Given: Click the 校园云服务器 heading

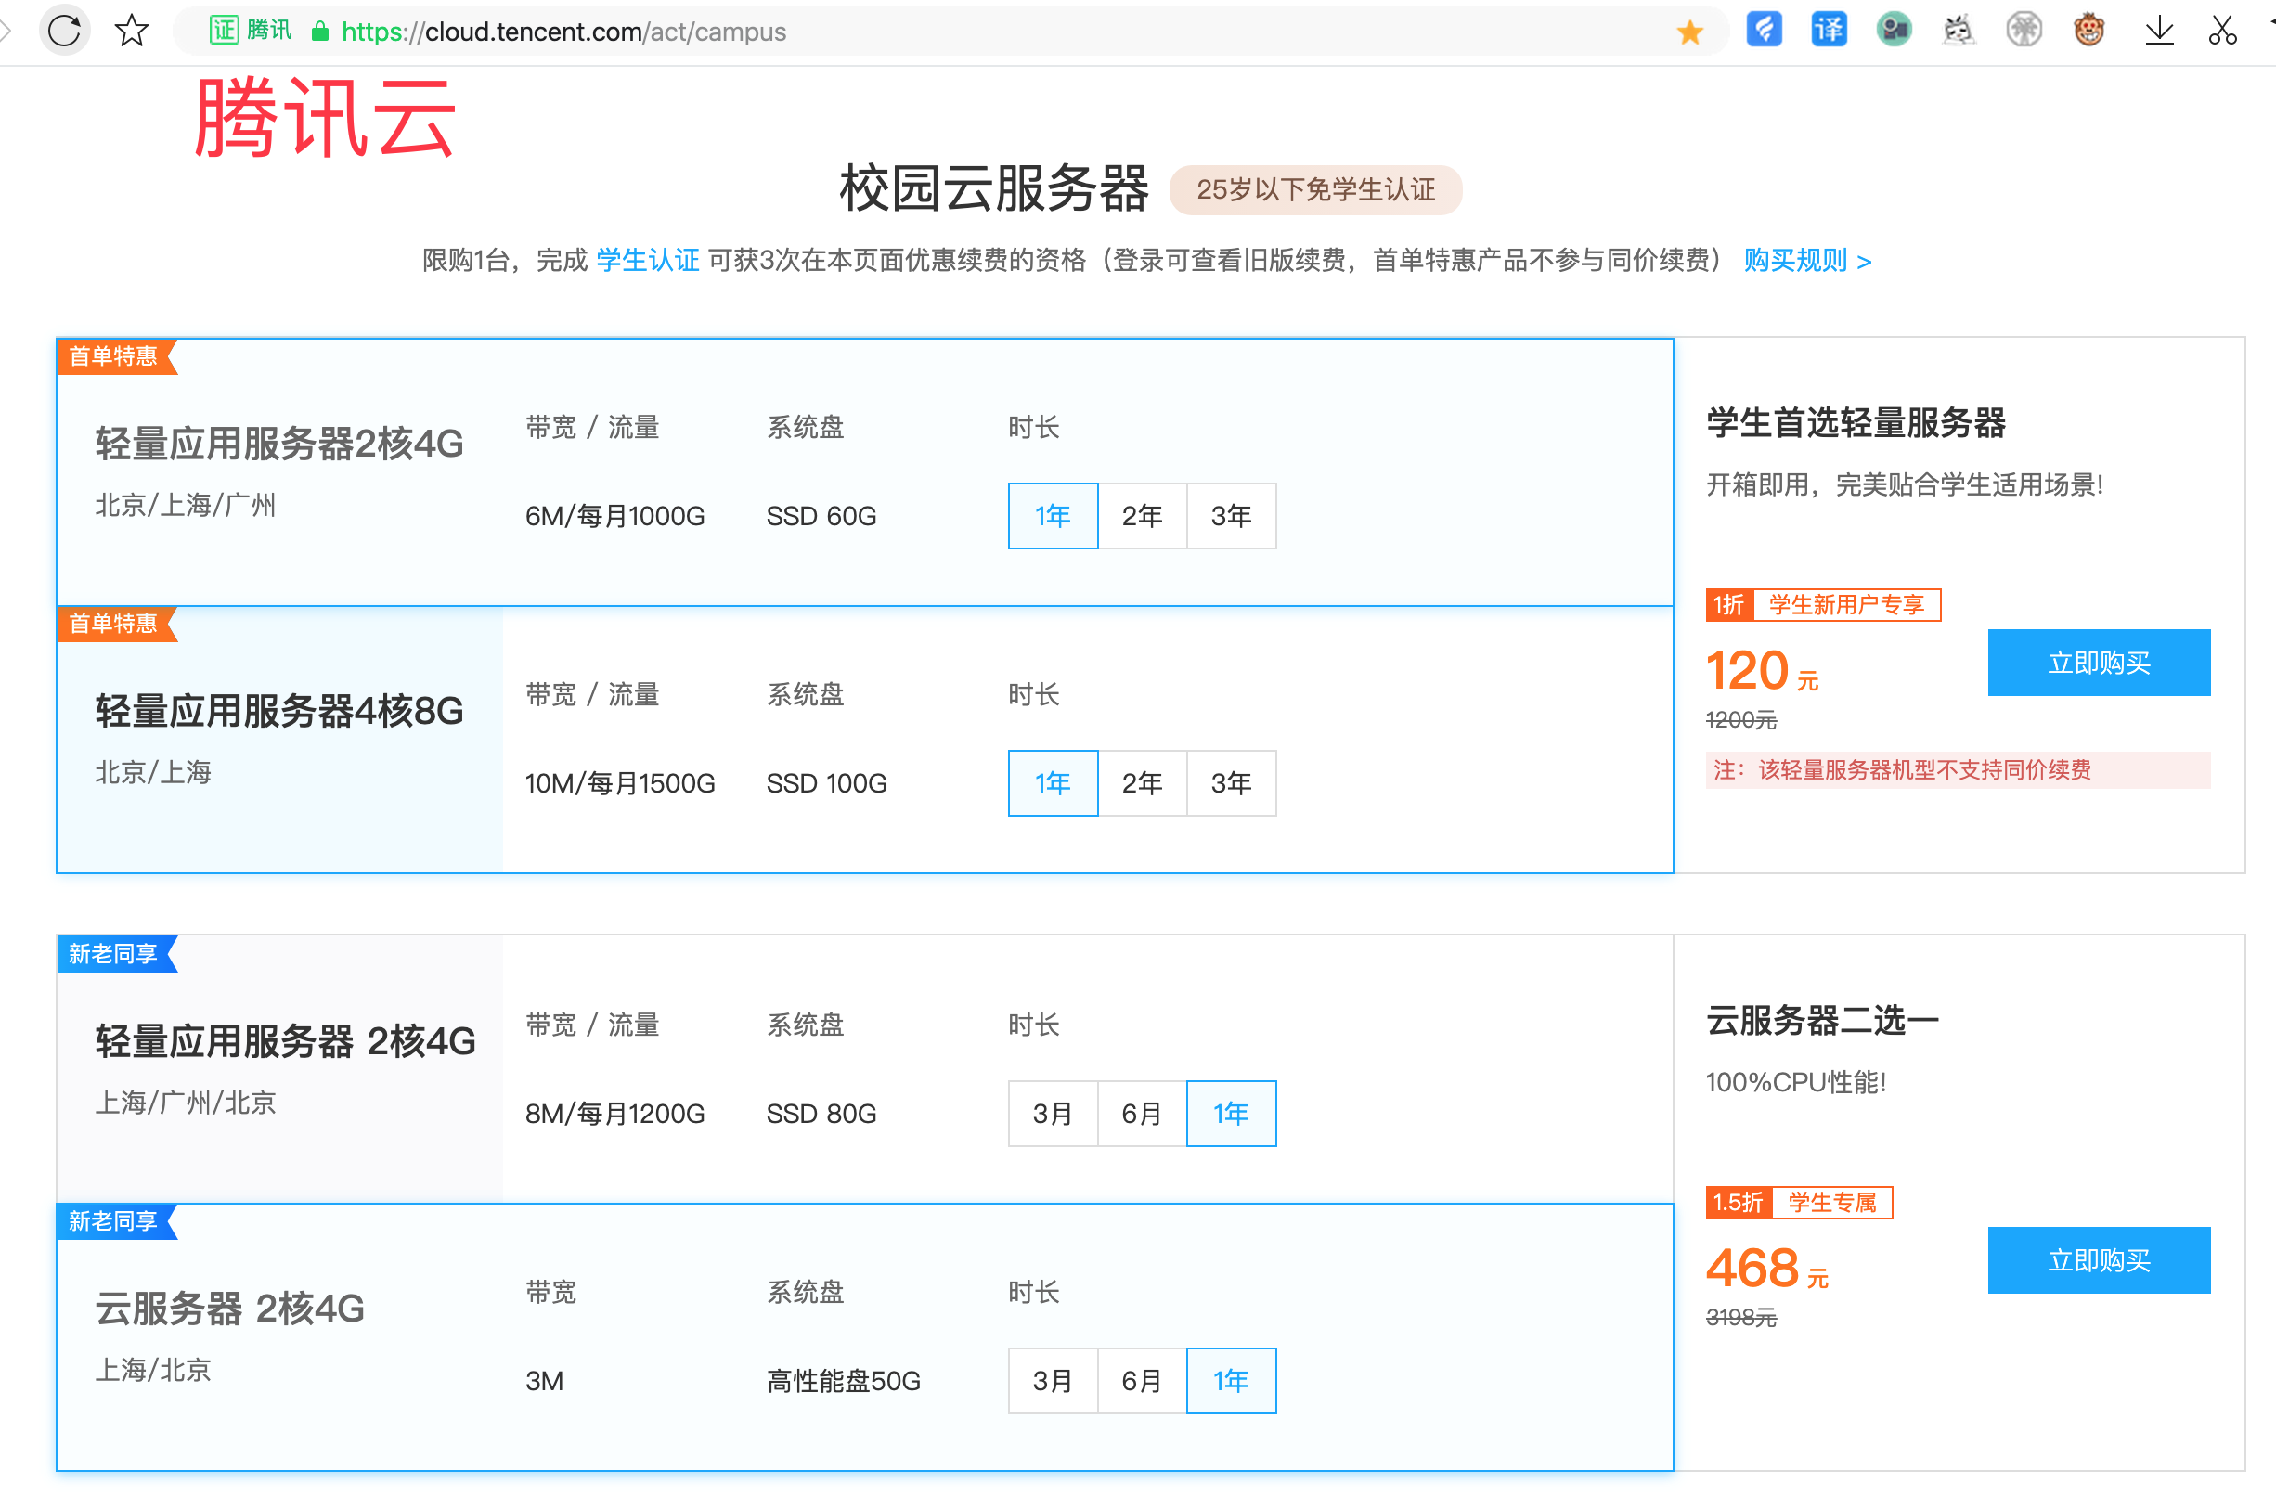Looking at the screenshot, I should [x=995, y=188].
